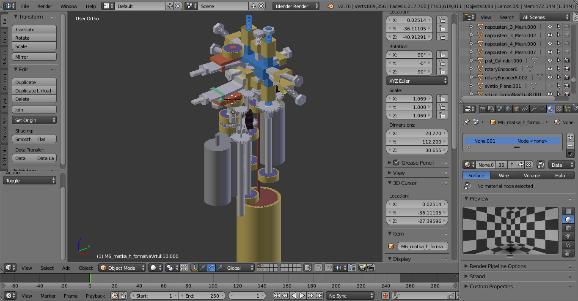Image resolution: width=578 pixels, height=301 pixels.
Task: Open the Object Mode selector
Action: pos(122,268)
